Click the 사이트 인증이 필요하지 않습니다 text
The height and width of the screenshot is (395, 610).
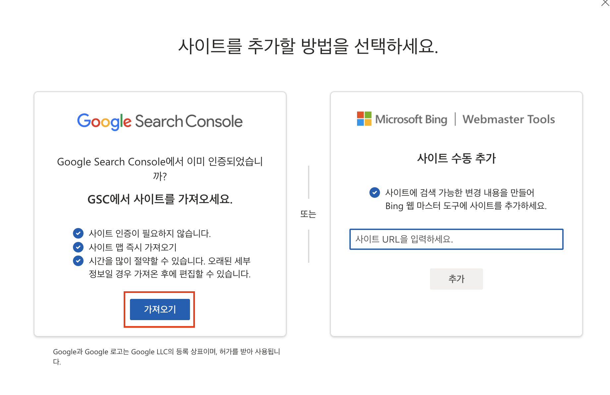click(150, 233)
